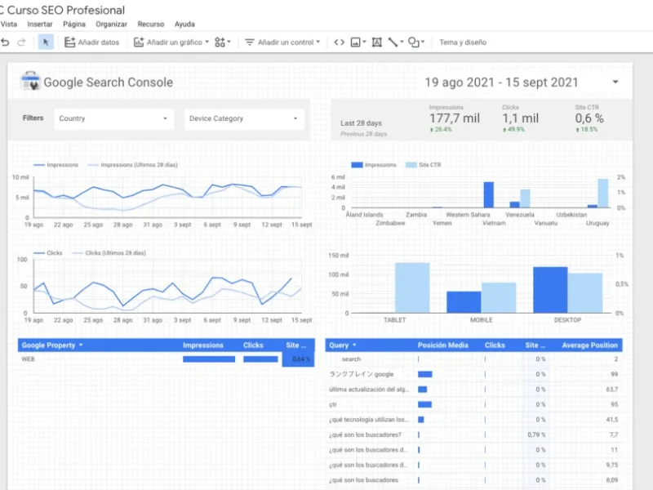Click the Impressions line chart legend entry
Viewport: 653px width, 490px height.
[x=56, y=165]
